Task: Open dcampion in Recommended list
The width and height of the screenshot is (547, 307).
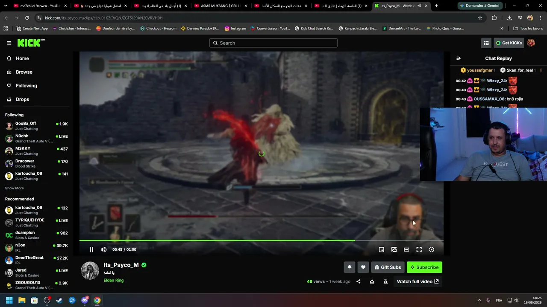Action: coord(37,235)
